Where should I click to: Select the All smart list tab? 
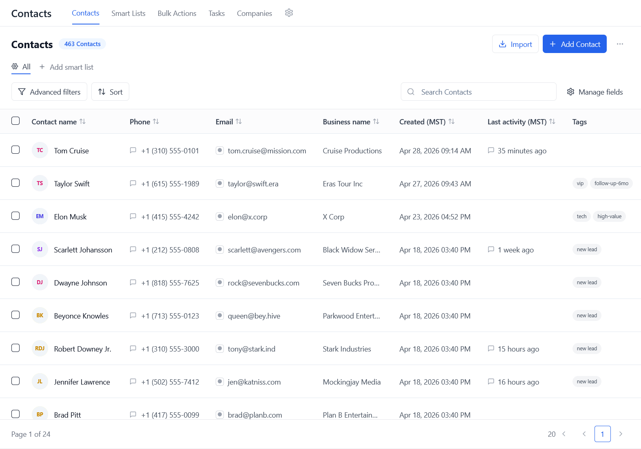(x=21, y=67)
